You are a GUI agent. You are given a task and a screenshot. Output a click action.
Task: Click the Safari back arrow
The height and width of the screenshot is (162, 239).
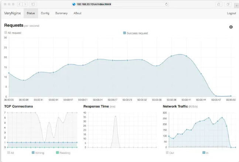[20, 4]
